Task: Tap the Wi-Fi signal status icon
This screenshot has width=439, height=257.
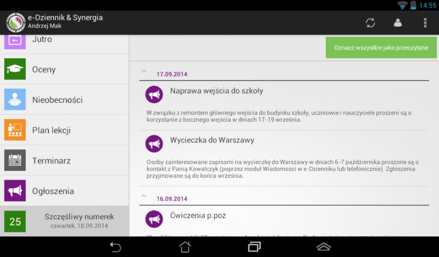Action: 402,5
